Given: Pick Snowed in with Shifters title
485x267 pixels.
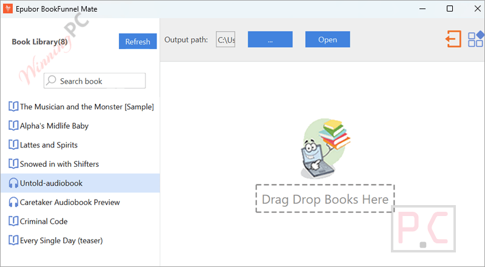Looking at the screenshot, I should click(59, 164).
